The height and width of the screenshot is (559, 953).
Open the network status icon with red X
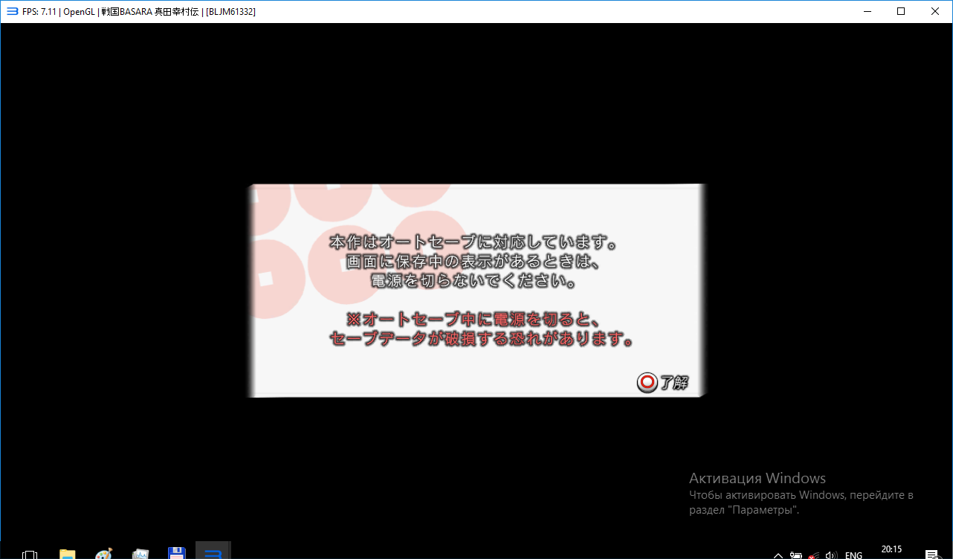[x=814, y=555]
